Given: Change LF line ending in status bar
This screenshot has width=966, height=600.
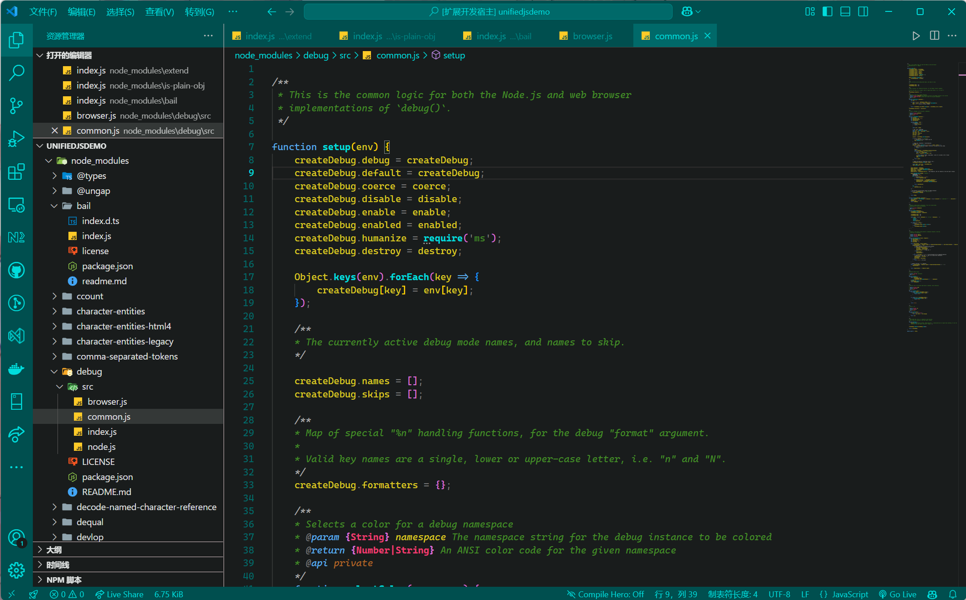Looking at the screenshot, I should pos(805,594).
